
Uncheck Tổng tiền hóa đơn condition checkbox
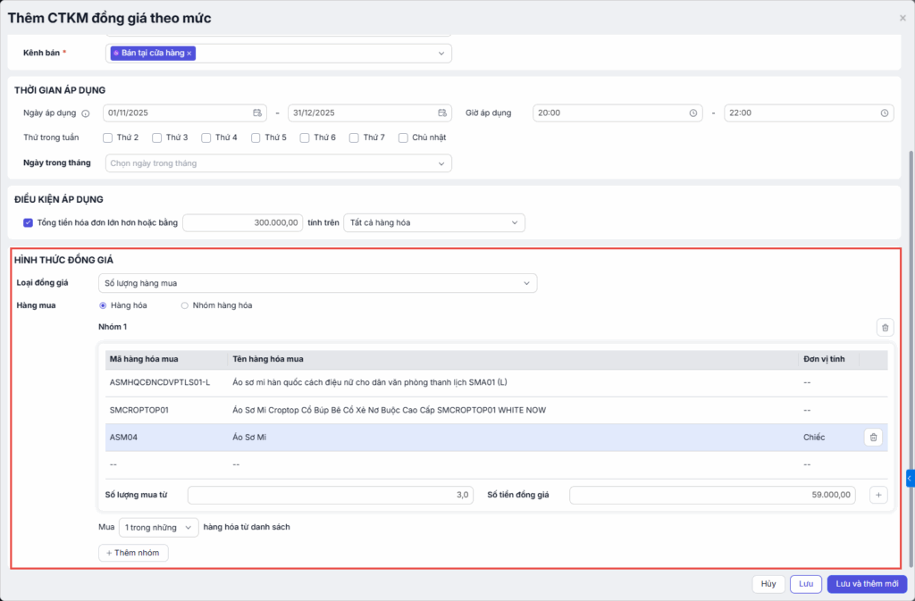coord(29,222)
